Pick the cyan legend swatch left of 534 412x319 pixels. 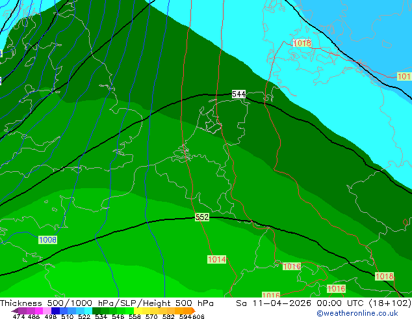coord(88,311)
